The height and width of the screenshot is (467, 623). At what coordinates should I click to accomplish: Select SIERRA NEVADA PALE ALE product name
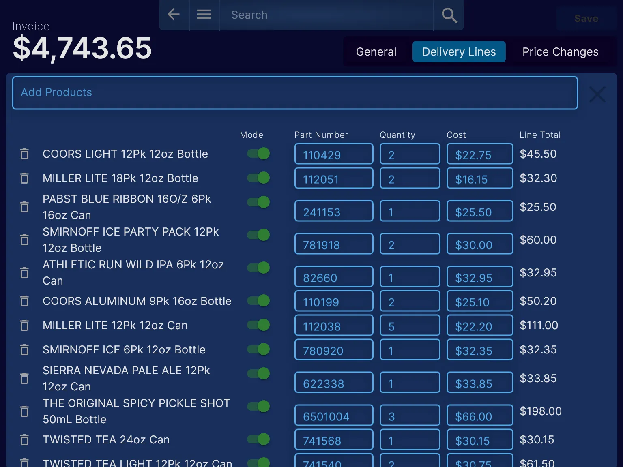pyautogui.click(x=127, y=378)
